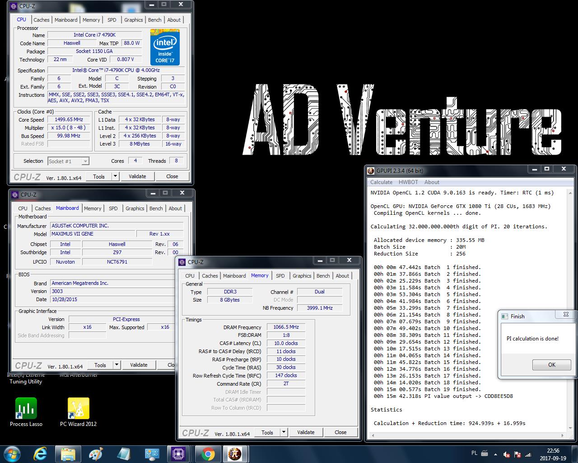Switch to Mainboard tab in top CPU-Z
The height and width of the screenshot is (463, 578).
point(66,20)
